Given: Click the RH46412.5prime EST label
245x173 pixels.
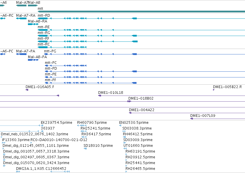Looking at the screenshot, I should point(138,134).
